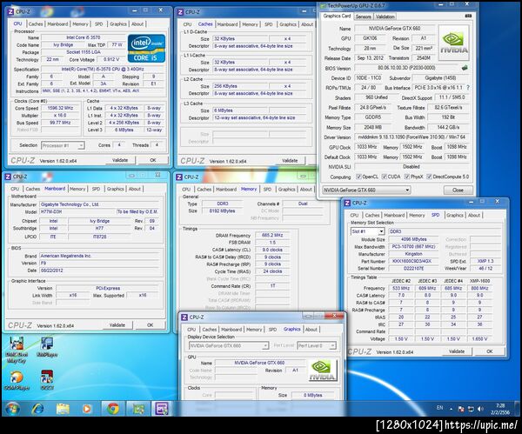Open the Display Device Selection dropdown
The image size is (522, 434).
[x=229, y=346]
